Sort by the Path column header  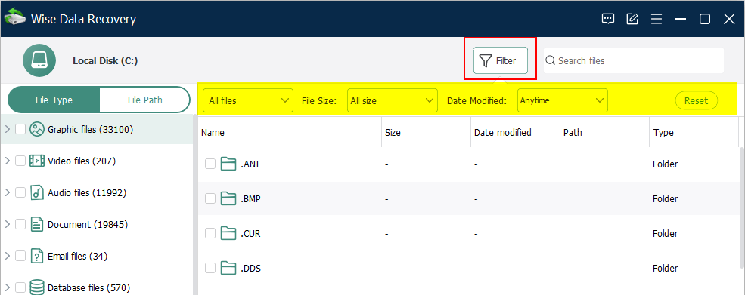point(604,132)
